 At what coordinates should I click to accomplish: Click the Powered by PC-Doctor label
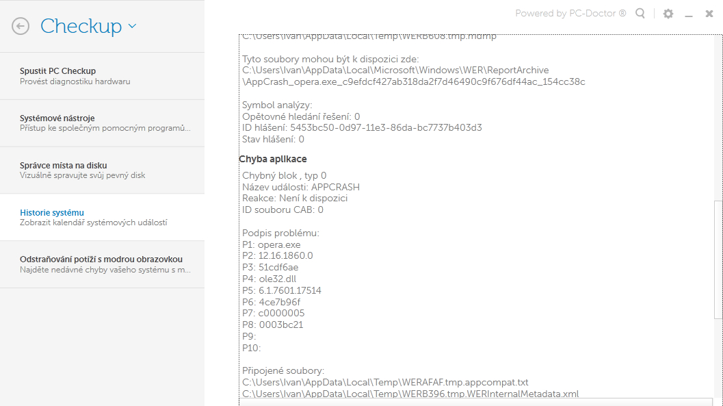[x=570, y=13]
